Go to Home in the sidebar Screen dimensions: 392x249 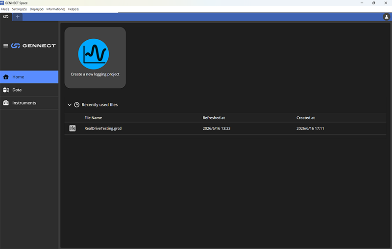pos(29,77)
